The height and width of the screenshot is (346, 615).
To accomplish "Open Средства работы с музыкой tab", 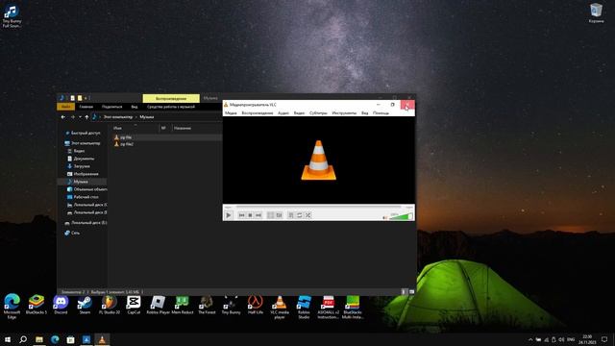I will click(171, 107).
